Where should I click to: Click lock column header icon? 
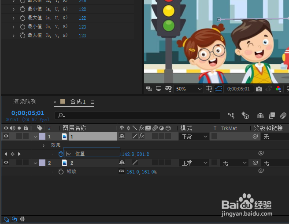pos(26,128)
